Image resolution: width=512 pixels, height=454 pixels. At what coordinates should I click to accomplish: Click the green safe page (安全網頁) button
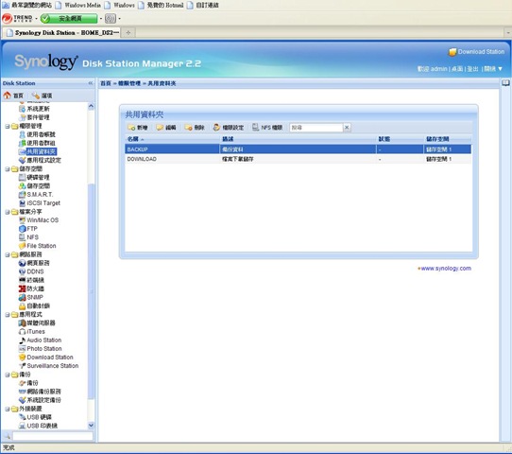coord(69,19)
